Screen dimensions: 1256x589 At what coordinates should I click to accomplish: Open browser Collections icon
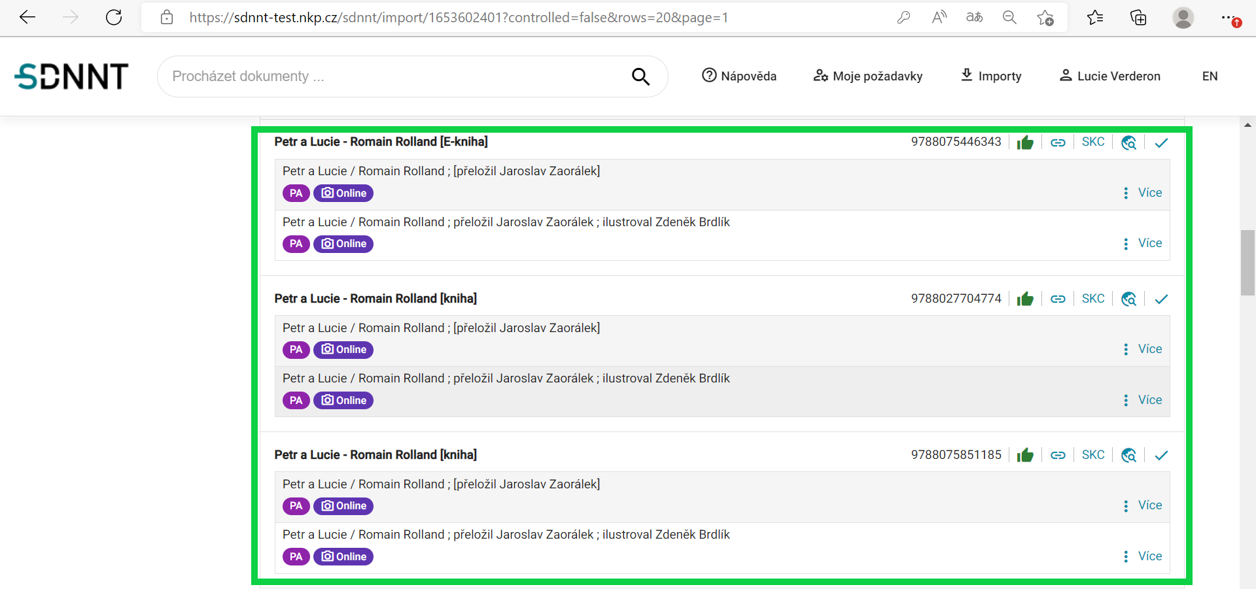[x=1138, y=18]
